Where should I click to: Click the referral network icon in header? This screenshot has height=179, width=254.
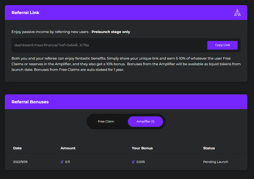click(237, 13)
